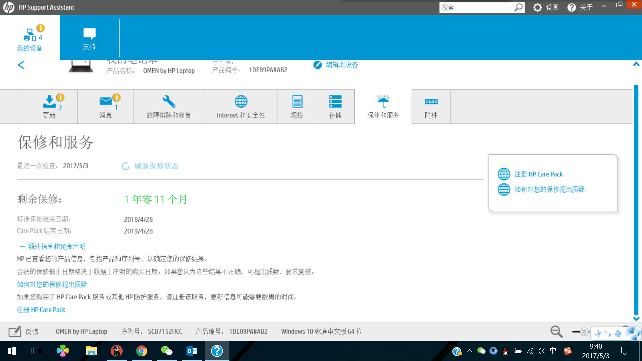Open the 存储 (Storage) list icon
The image size is (642, 361).
335,101
